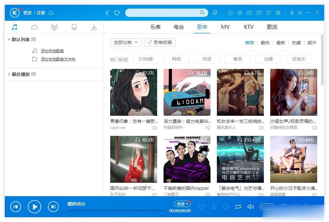The image size is (329, 222).
Task: Collapse the 默认列表 list
Action: coord(9,39)
